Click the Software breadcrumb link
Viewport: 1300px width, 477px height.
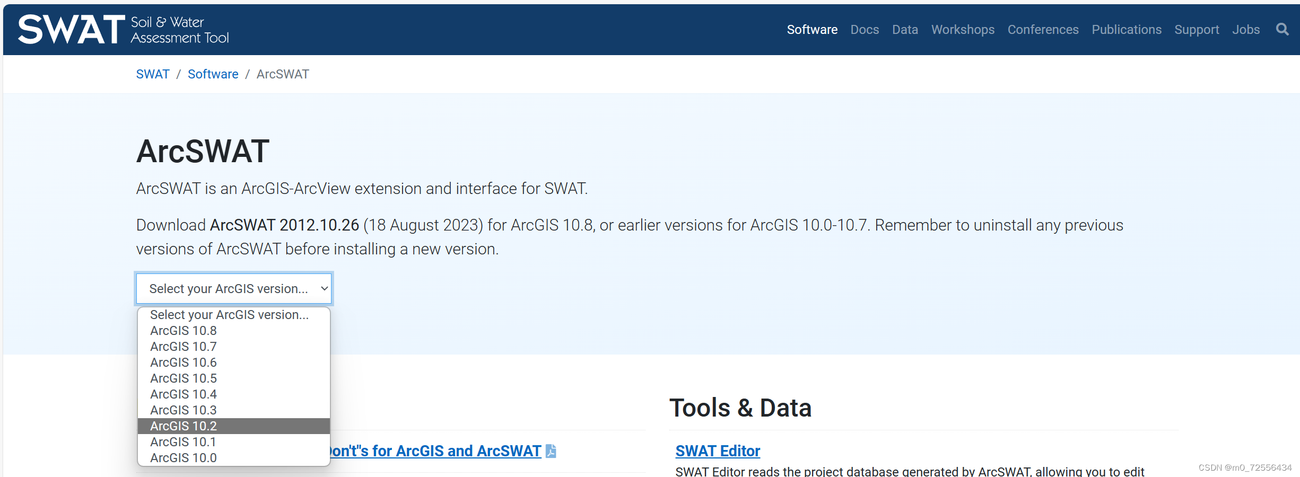[x=213, y=74]
